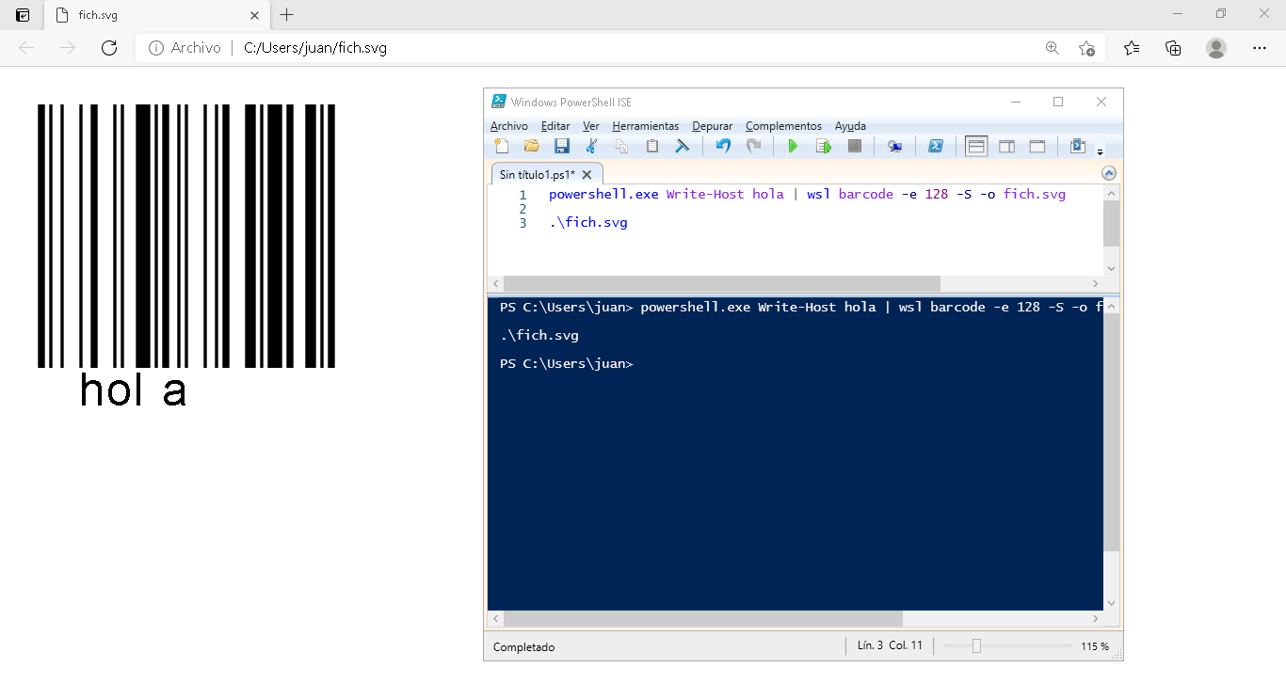
Task: Toggle maximized script pane layout
Action: (x=1037, y=146)
